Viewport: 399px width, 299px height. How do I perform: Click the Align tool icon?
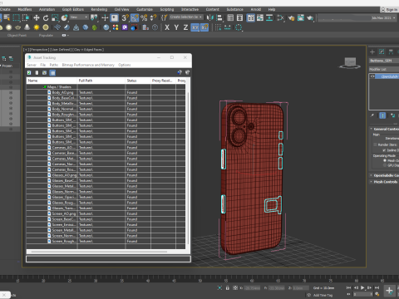219,18
